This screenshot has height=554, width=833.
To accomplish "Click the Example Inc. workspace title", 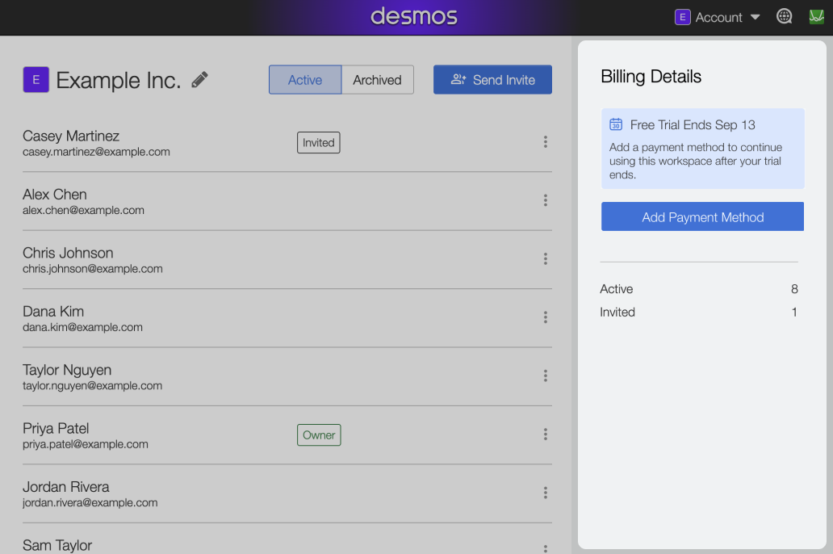I will click(119, 80).
